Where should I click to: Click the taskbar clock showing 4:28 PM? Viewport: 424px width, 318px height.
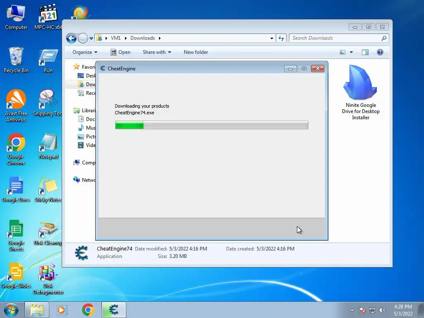point(403,310)
